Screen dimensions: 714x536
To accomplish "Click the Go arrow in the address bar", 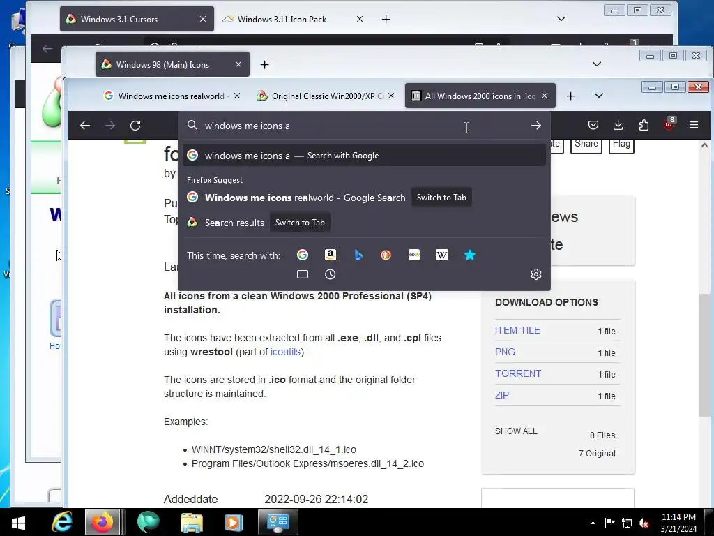I will (x=536, y=126).
